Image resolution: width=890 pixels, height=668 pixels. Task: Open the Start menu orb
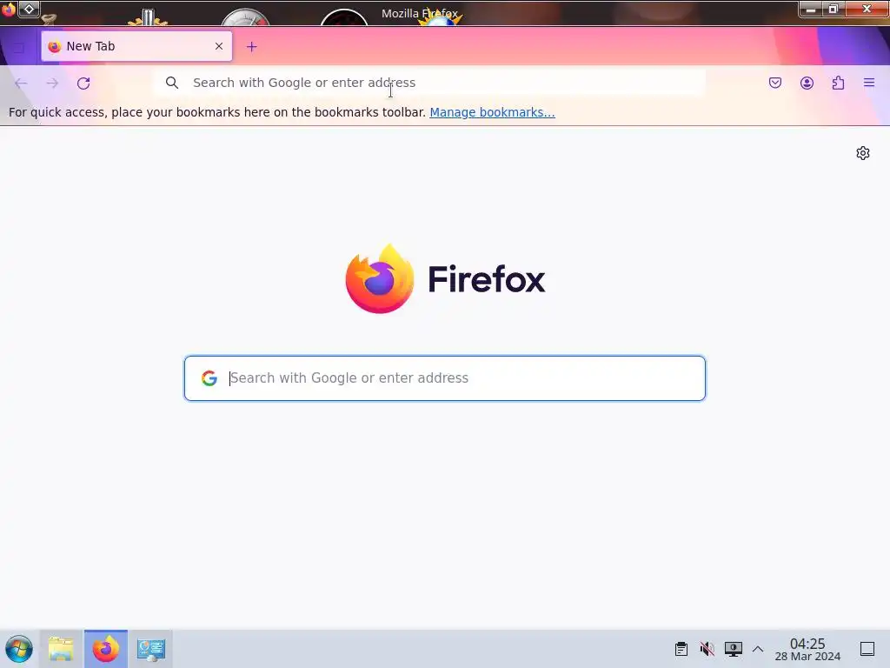[19, 649]
